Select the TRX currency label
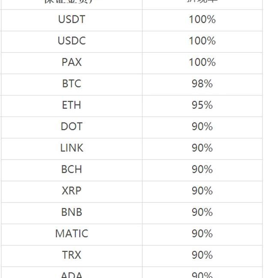 pos(71,255)
